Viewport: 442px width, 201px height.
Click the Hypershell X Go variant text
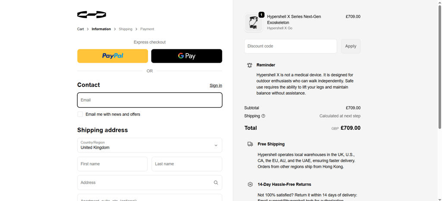tap(280, 28)
